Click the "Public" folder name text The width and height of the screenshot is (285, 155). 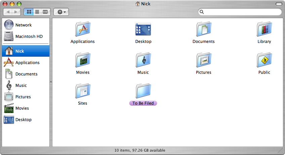click(264, 72)
